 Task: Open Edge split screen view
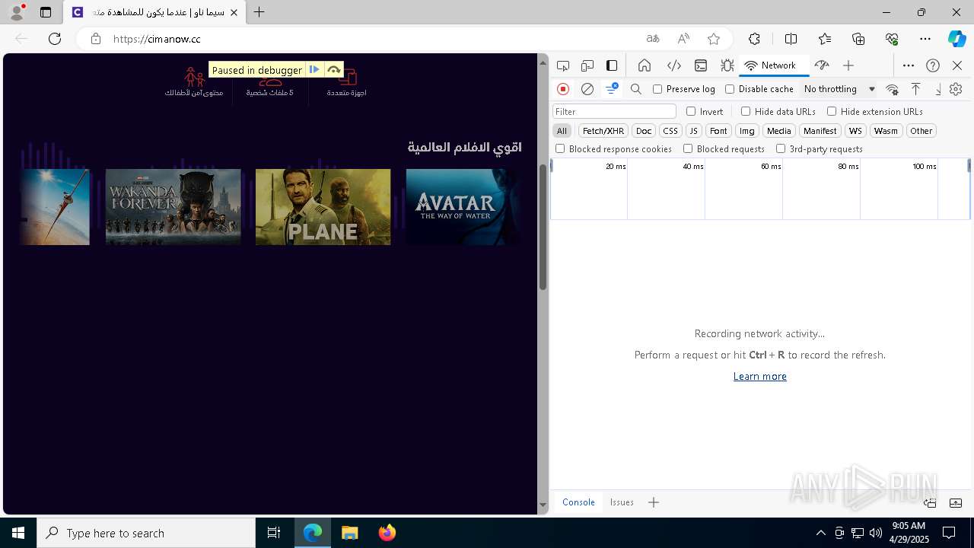791,39
